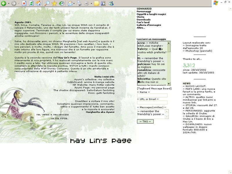Click the Messages box scroll down arrow
Viewport: 232px width, 174px height.
coord(167,117)
